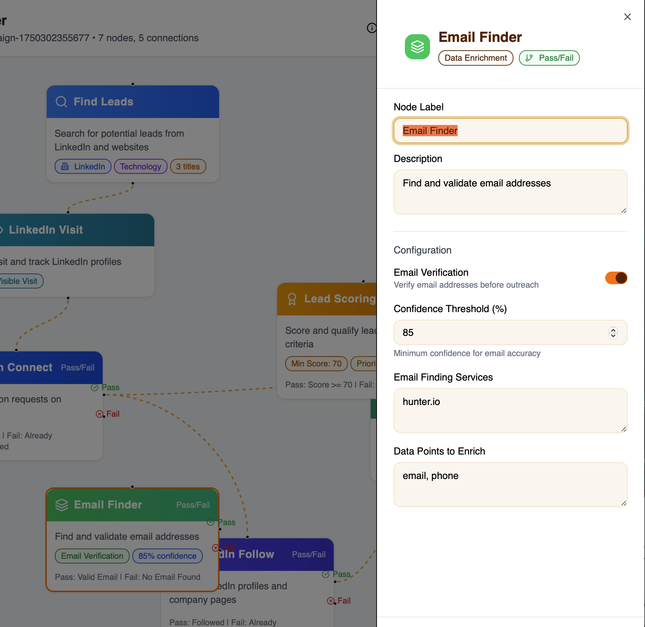The height and width of the screenshot is (627, 645).
Task: Click the search icon on the Find Leads node
Action: (61, 101)
